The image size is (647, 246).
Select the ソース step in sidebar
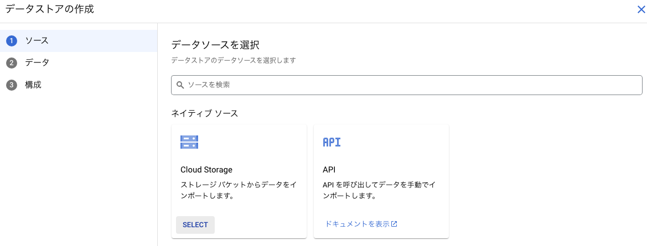pyautogui.click(x=79, y=41)
